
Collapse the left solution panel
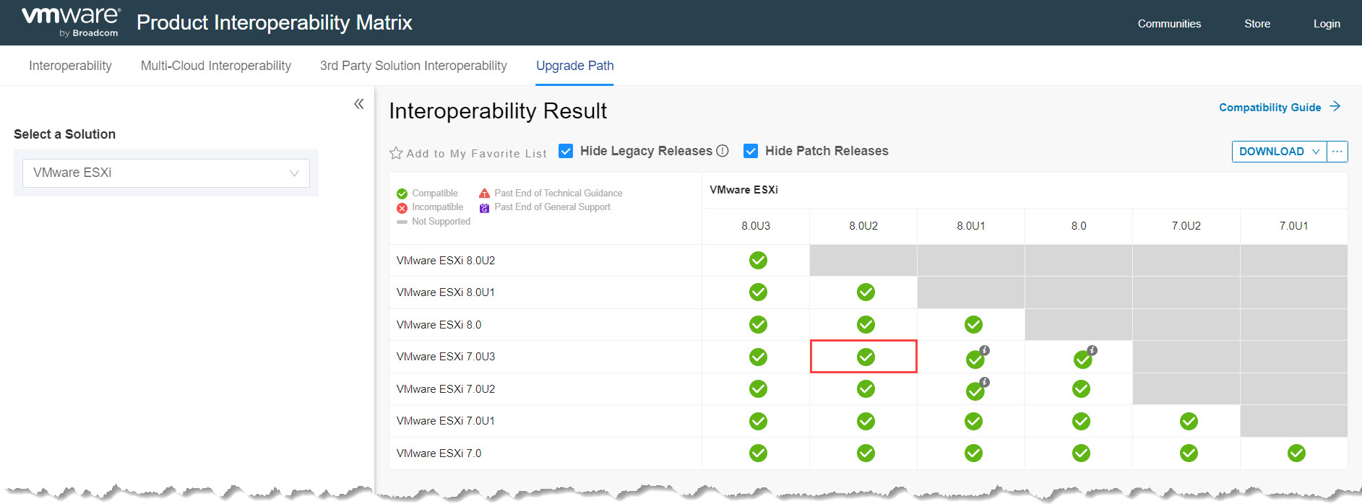(x=359, y=104)
